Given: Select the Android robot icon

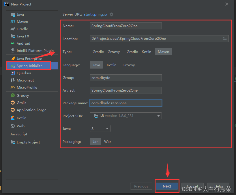Looking at the screenshot, I should coord(13,43).
